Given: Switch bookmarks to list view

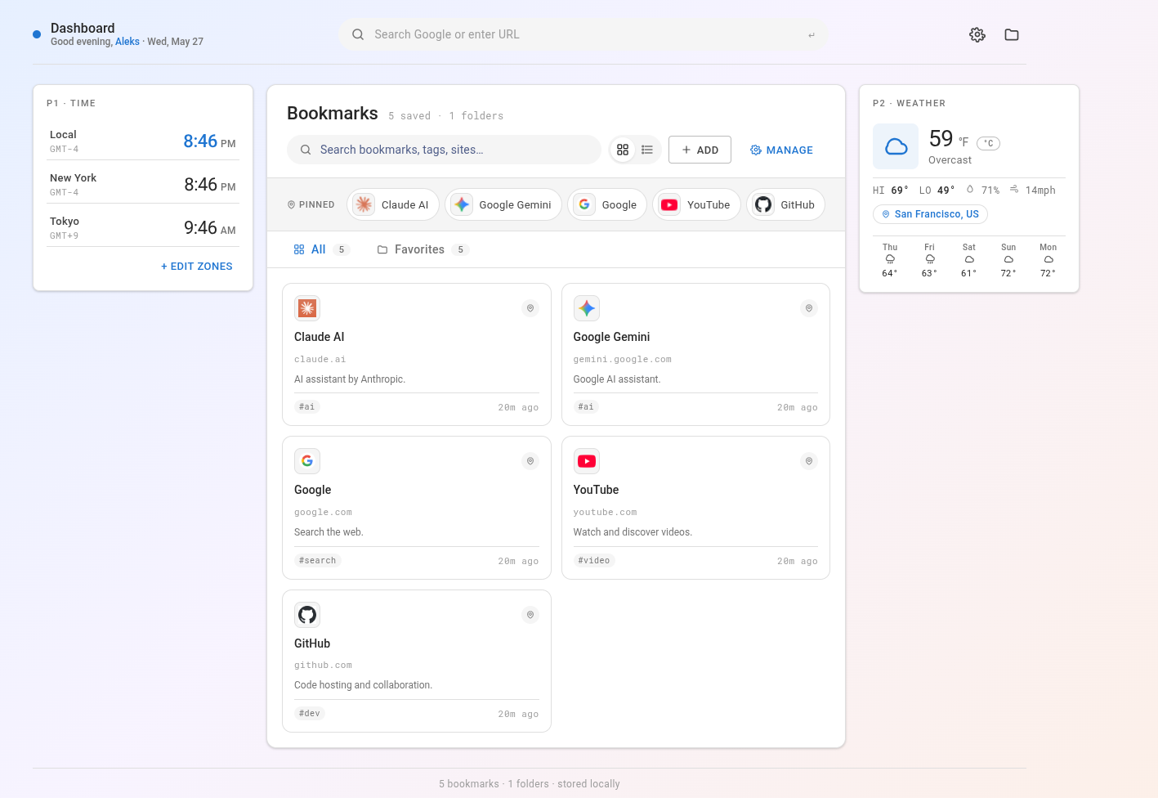Looking at the screenshot, I should [x=647, y=150].
